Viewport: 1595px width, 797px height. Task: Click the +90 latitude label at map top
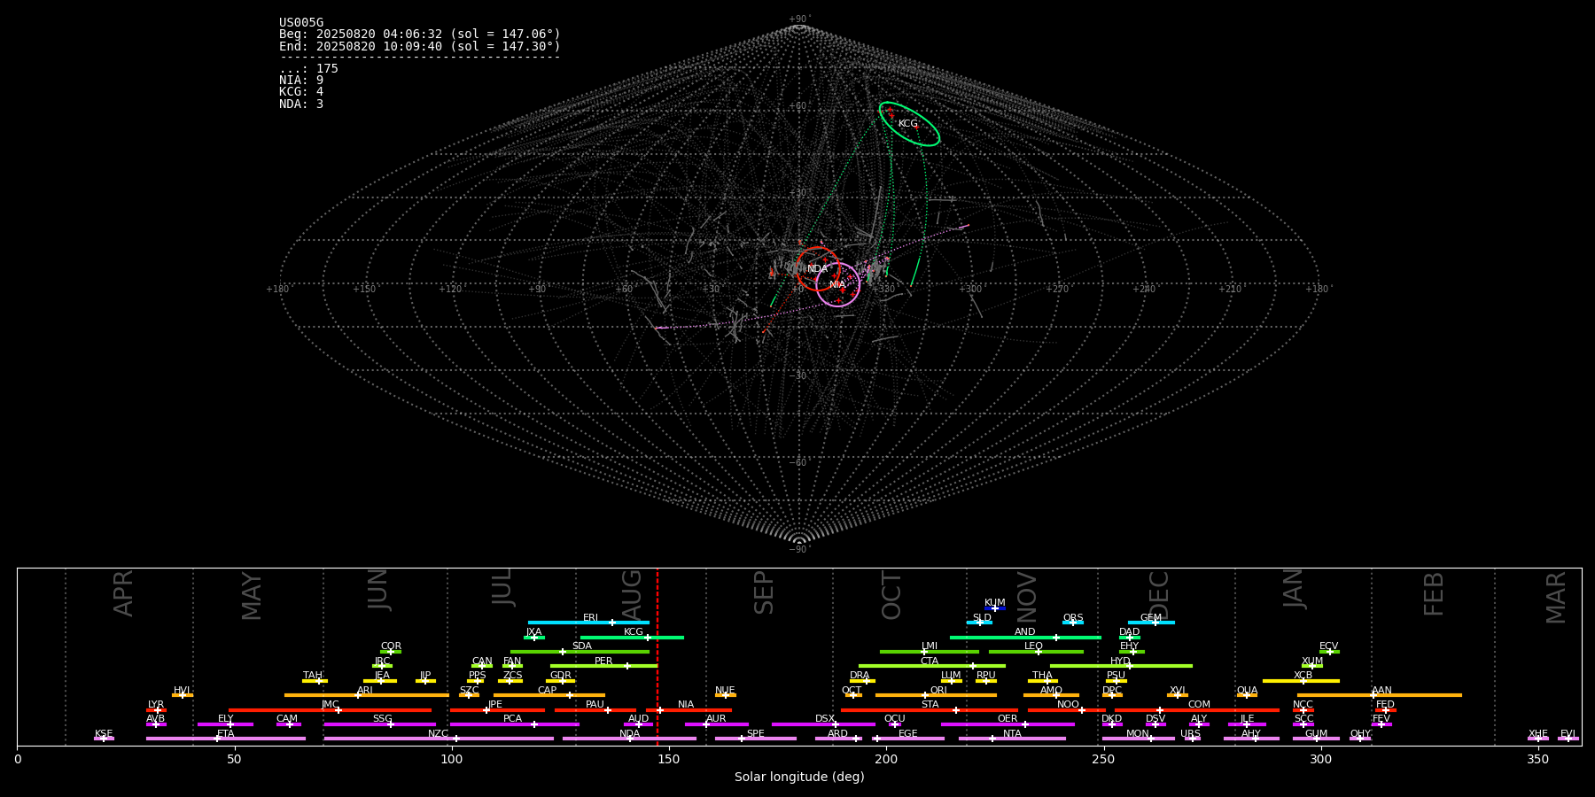coord(798,19)
